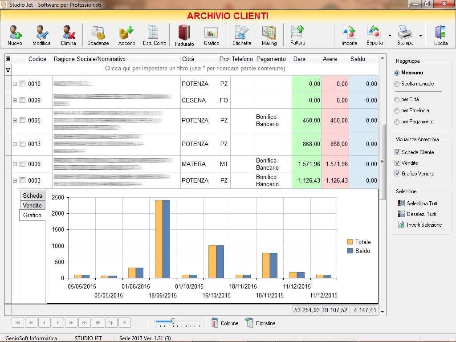Select Scelta manuale radio button
Screen dimensions: 456x342
[x=397, y=84]
